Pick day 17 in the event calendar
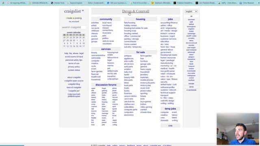Viewport: 260px width, 146px height. pyautogui.click(x=83, y=46)
